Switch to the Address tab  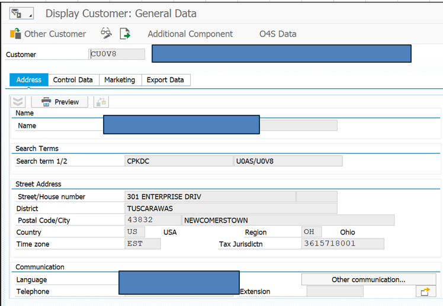pyautogui.click(x=28, y=80)
